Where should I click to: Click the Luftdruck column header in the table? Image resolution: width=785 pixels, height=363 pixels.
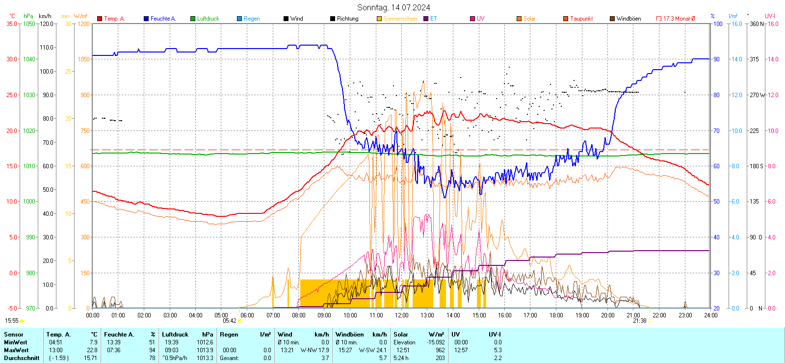[x=175, y=335]
